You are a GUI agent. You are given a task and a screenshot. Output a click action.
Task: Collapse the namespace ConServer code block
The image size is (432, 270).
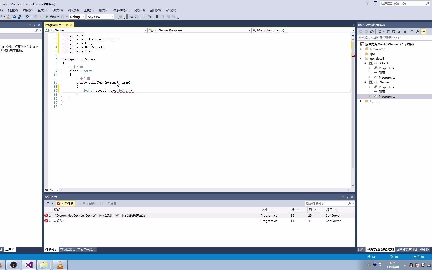tap(61, 59)
